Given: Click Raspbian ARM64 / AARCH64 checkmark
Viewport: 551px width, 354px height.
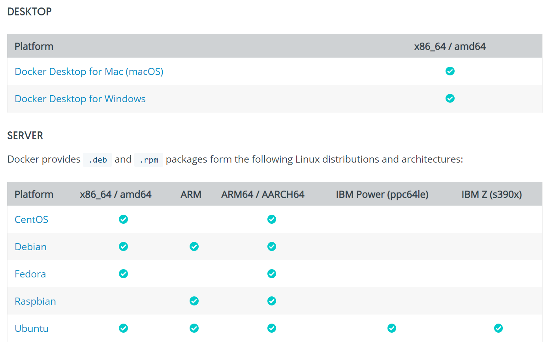Looking at the screenshot, I should 271,301.
